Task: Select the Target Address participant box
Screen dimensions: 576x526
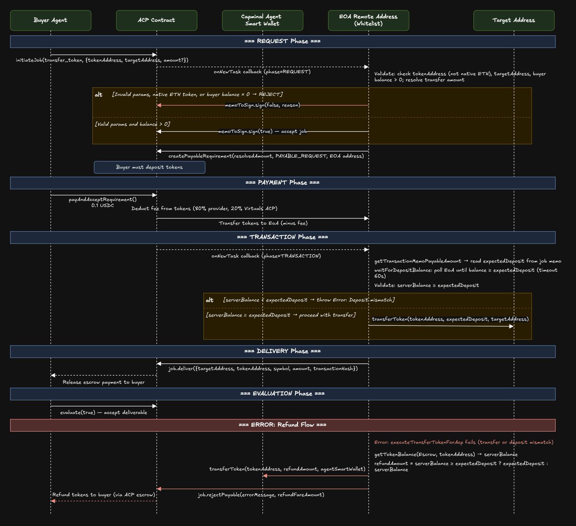Action: (x=514, y=20)
